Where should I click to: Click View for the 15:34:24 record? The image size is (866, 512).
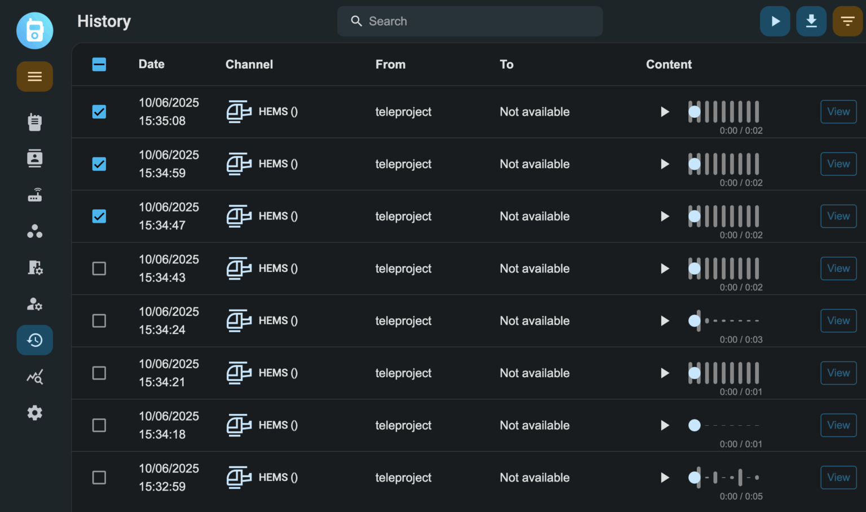point(838,321)
